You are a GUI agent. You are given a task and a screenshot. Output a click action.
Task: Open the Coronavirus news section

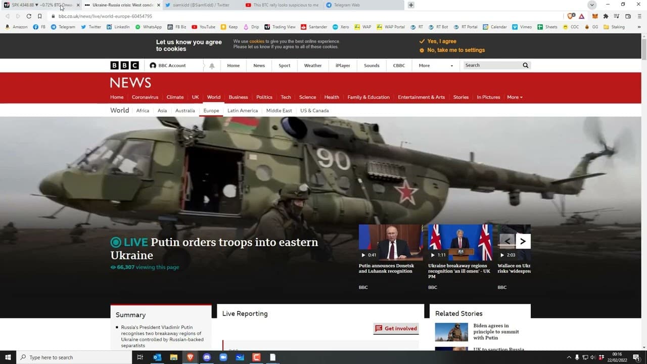click(x=145, y=97)
